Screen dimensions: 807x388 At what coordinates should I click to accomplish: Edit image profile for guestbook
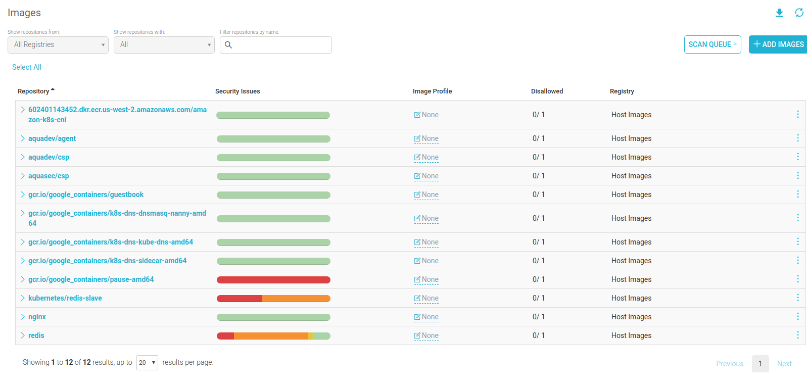(426, 195)
